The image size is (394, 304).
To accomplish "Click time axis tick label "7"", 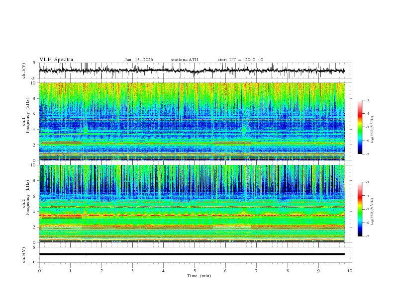I will (257, 271).
